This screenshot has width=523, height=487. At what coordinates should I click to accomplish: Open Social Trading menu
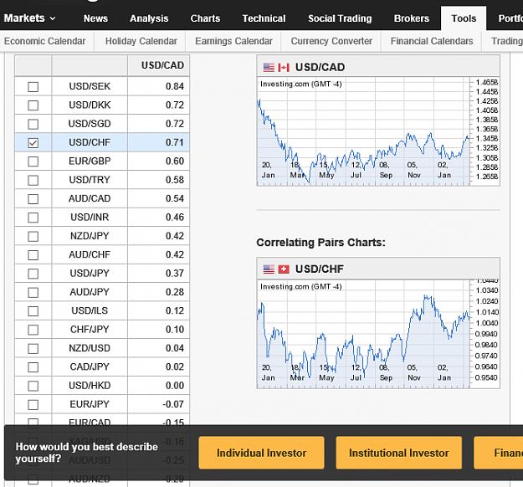coord(340,18)
